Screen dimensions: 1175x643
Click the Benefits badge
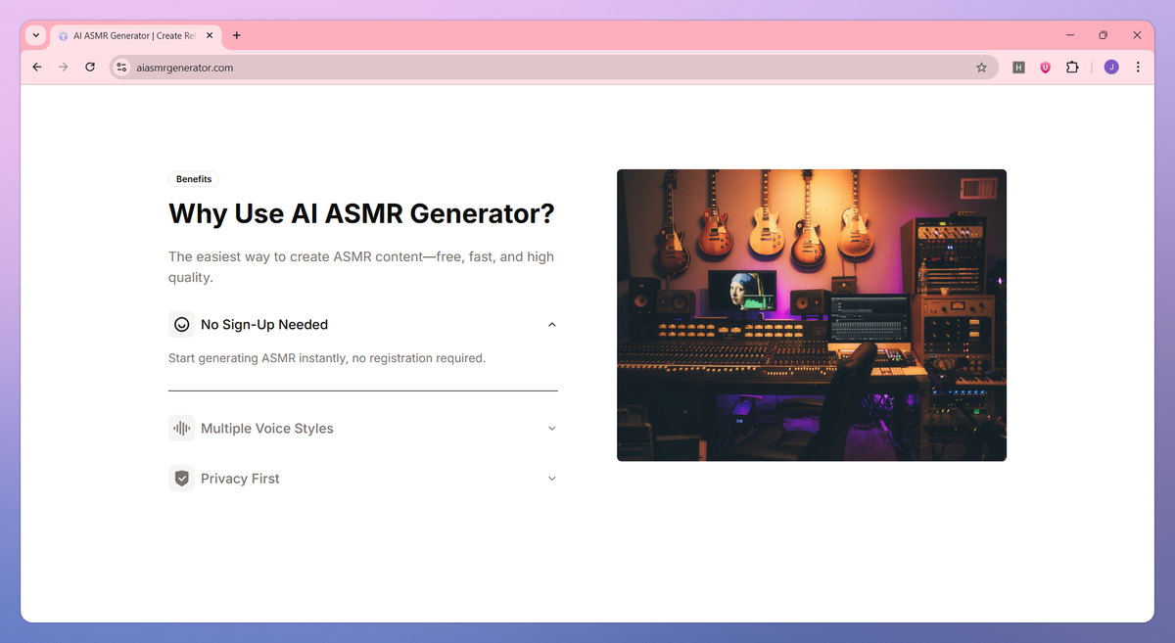coord(194,179)
